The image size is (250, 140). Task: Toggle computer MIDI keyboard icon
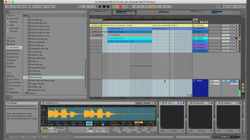tap(221, 7)
